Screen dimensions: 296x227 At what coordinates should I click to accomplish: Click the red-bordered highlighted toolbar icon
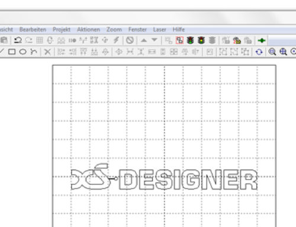[x=179, y=40]
